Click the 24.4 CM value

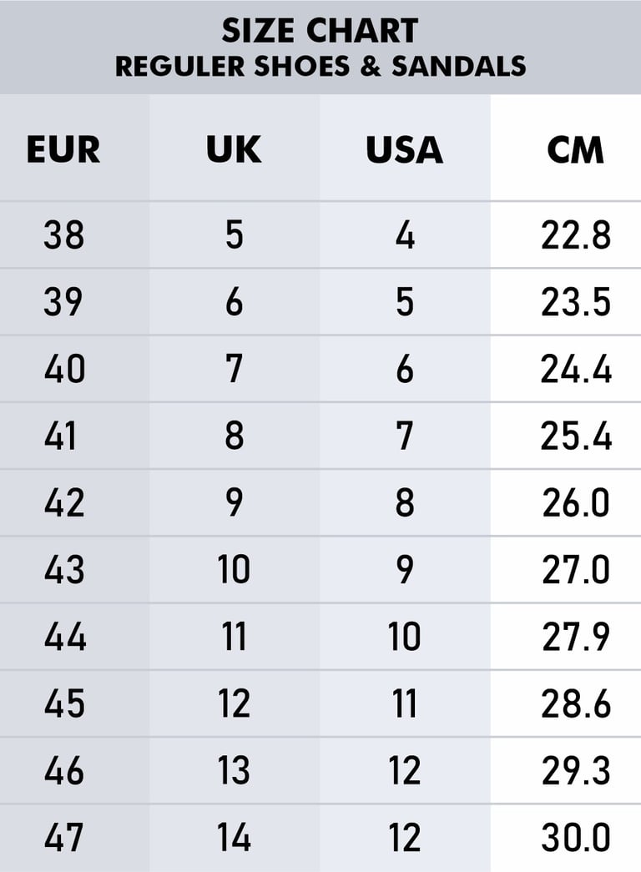coord(576,369)
